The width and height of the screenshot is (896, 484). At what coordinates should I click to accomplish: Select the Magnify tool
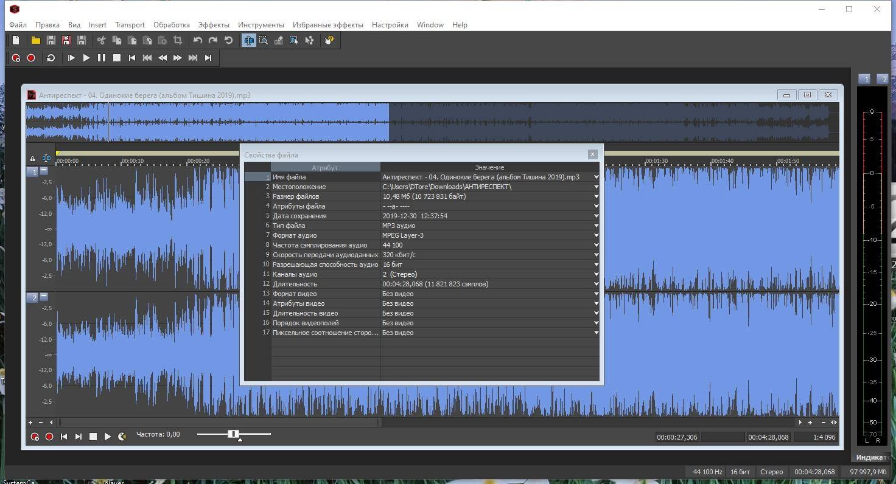click(x=264, y=40)
